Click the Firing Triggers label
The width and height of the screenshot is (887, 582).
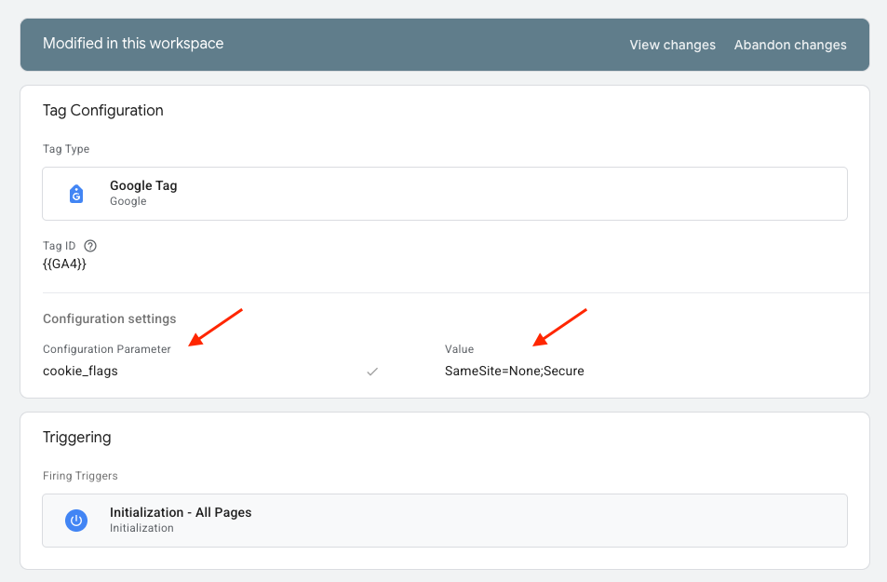(x=80, y=476)
